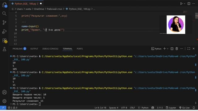Image resolution: width=198 pixels, height=111 pixels.
Task: Click the errors and warnings status item
Action: tap(12, 108)
